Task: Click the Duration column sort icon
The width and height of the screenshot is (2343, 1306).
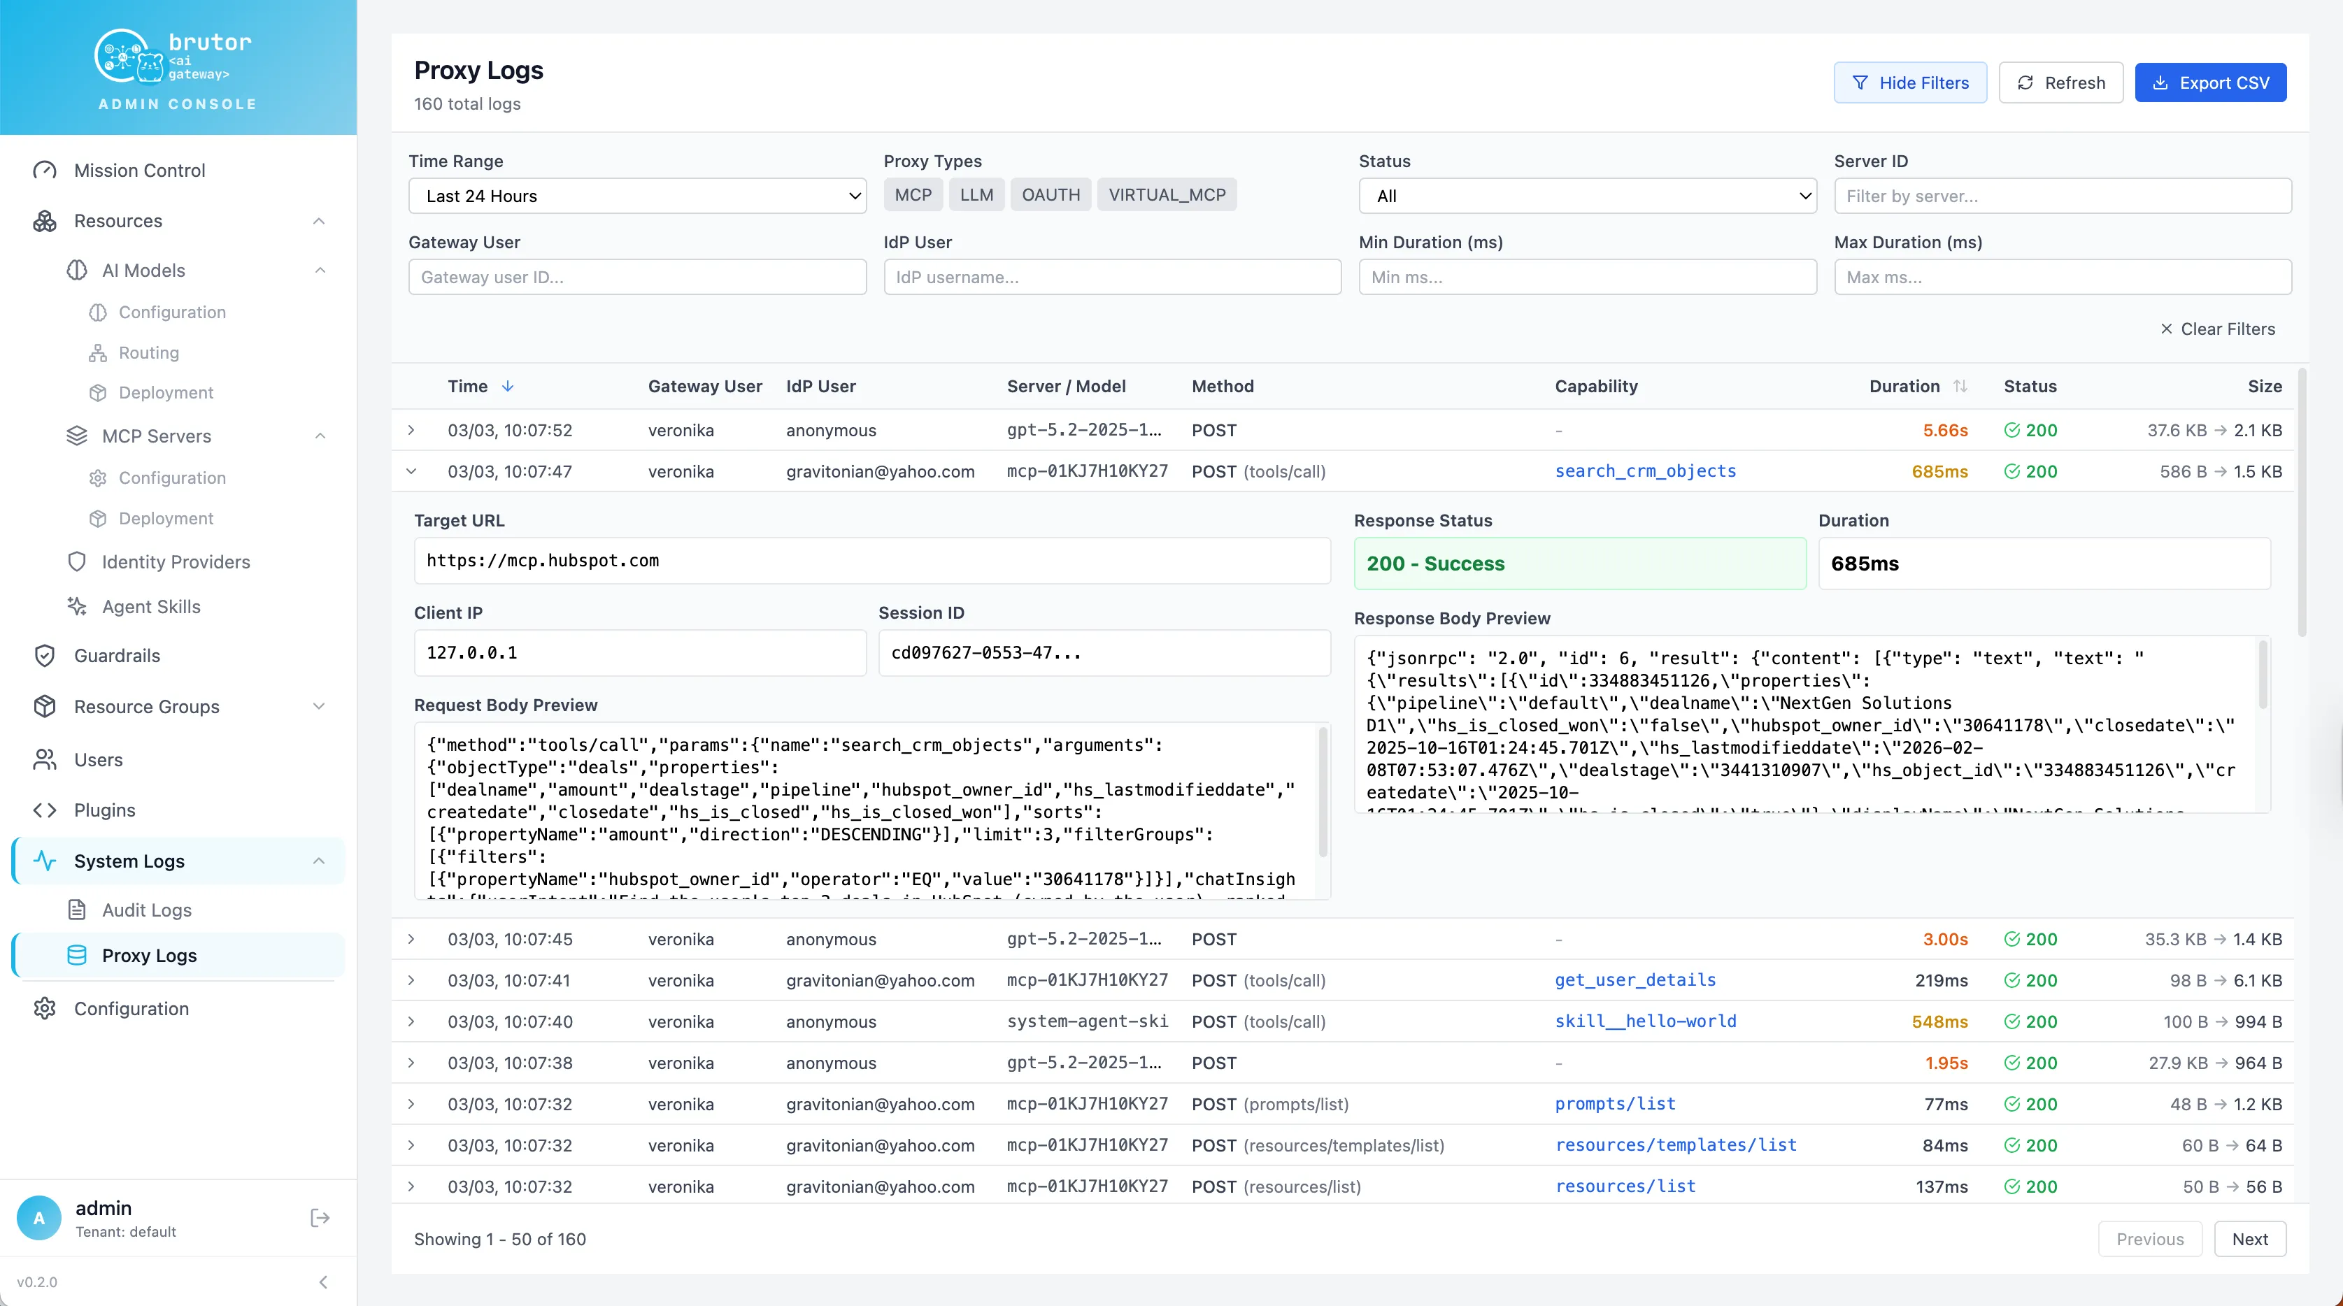Action: pos(1960,387)
